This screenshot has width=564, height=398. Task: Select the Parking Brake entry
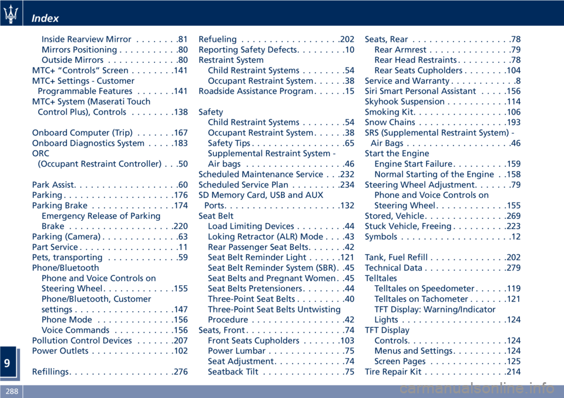pos(110,205)
